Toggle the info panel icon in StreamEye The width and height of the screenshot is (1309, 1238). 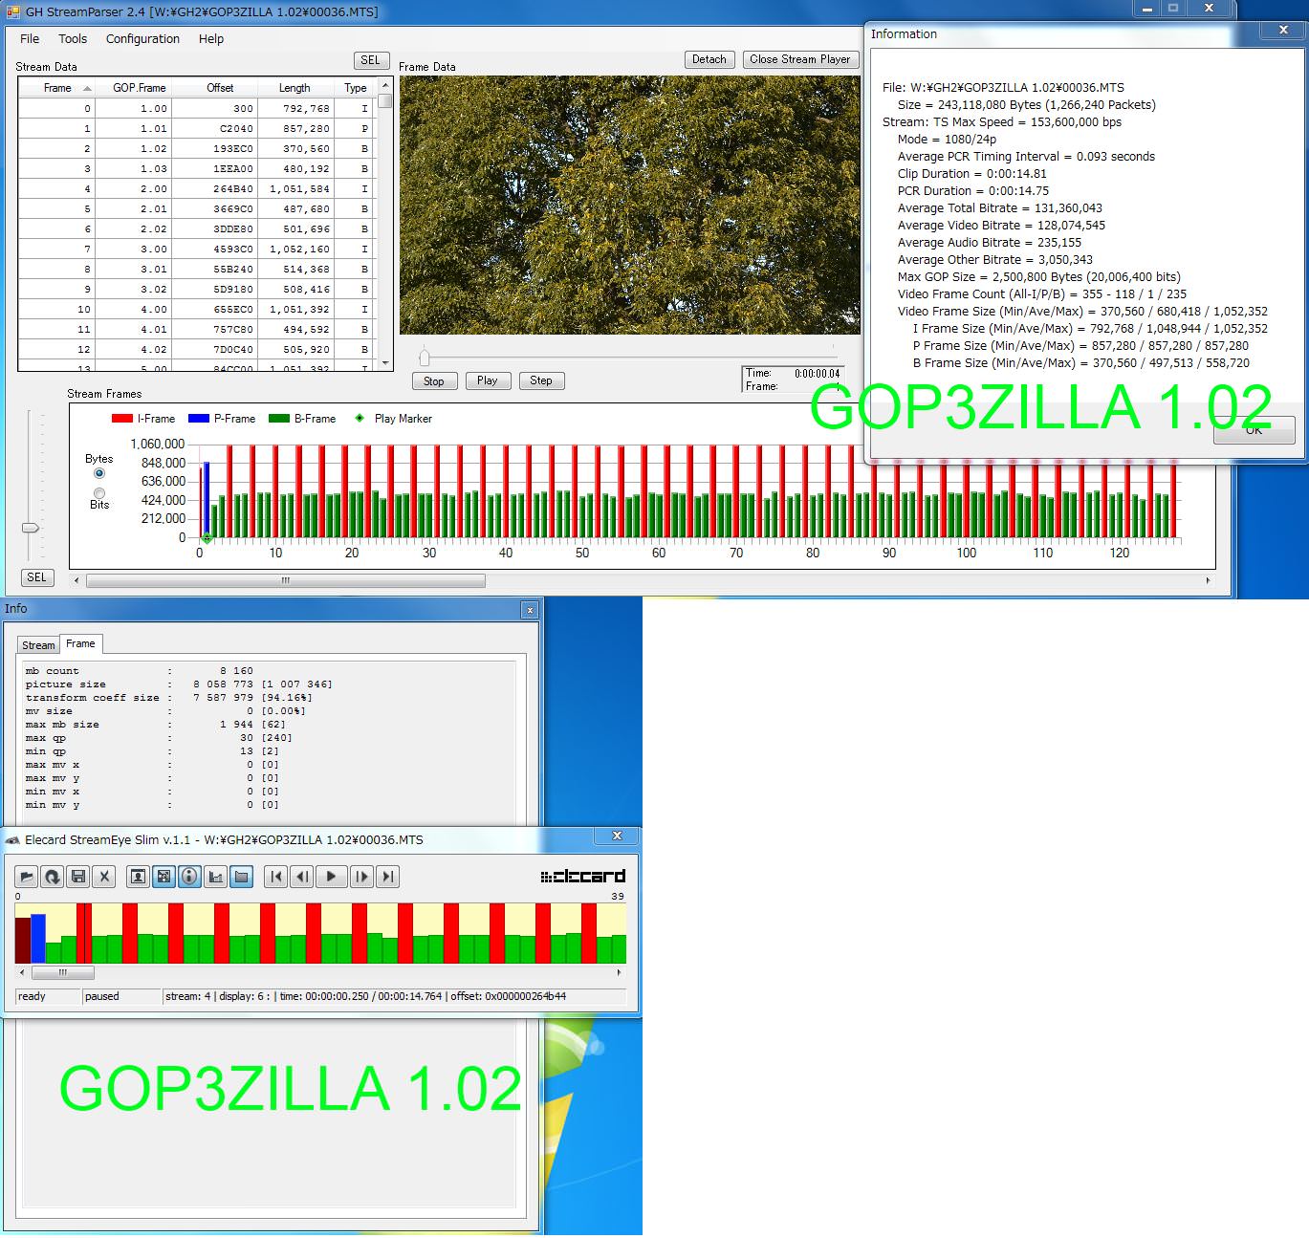189,877
